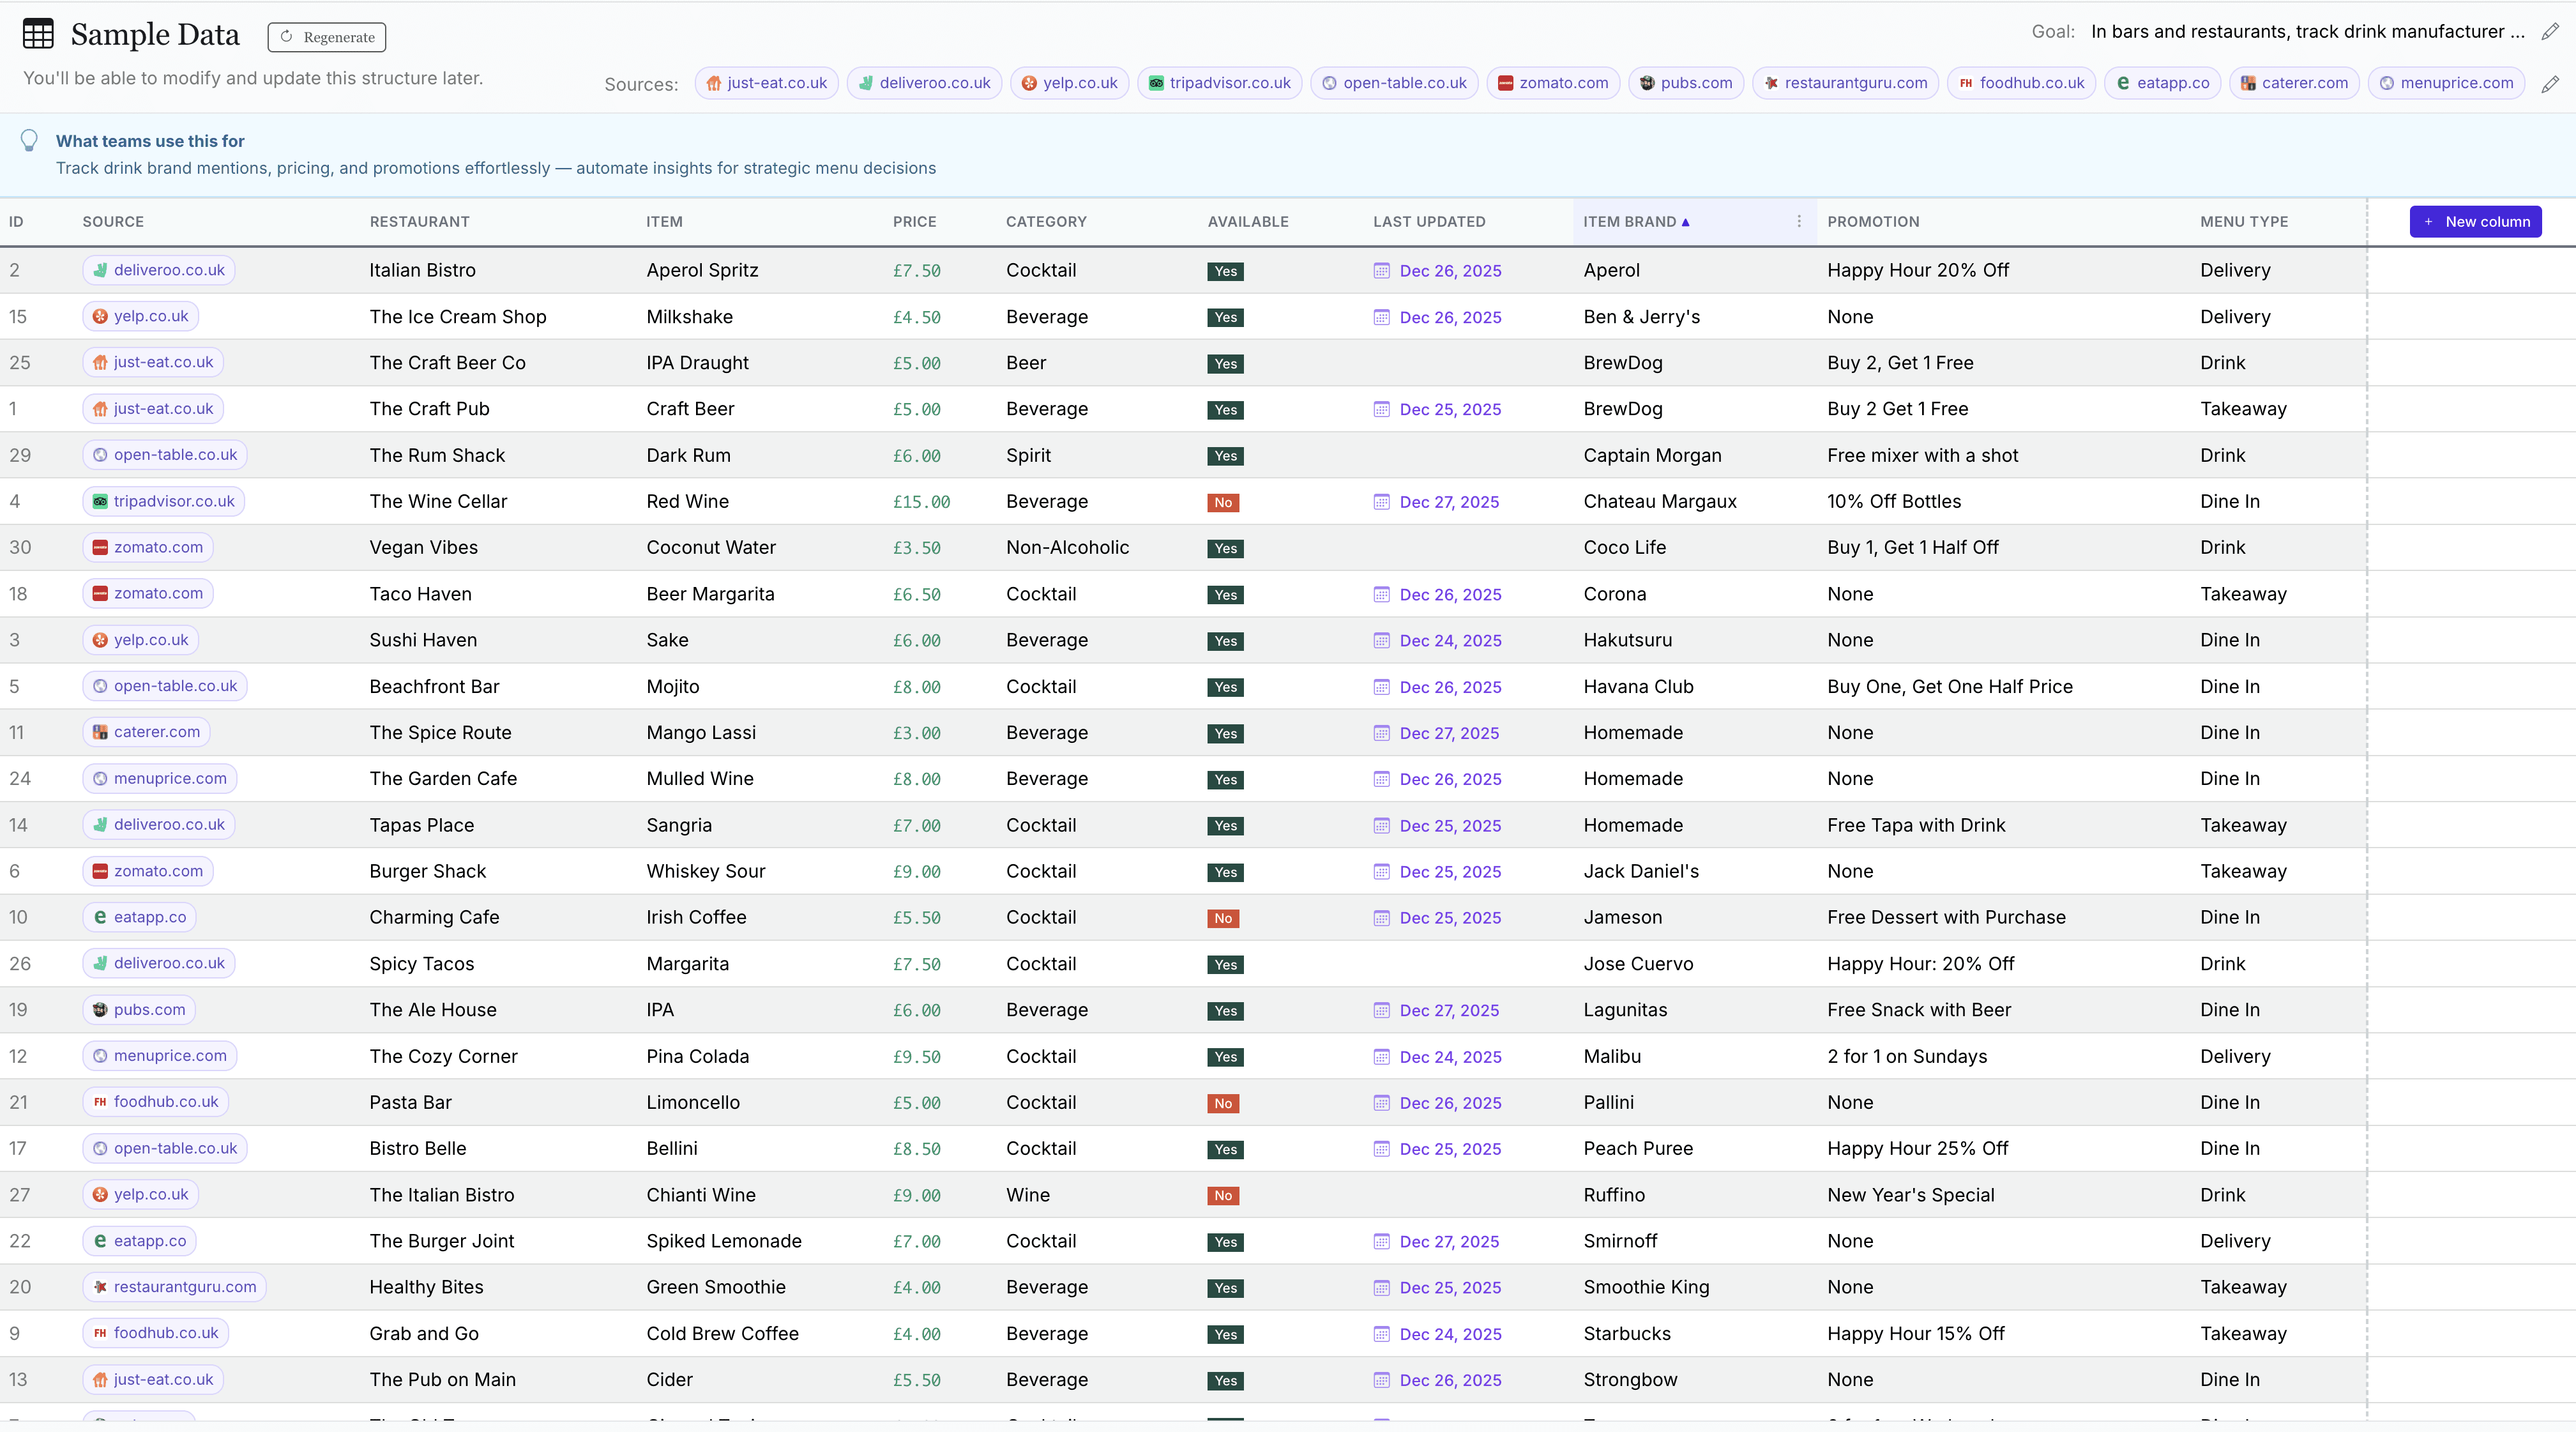Viewport: 2576px width, 1432px height.
Task: Click the tripadvisor.co.uk source chip in header
Action: 1219,83
